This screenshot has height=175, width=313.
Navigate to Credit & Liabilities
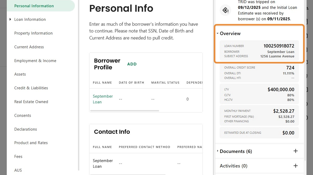[x=31, y=88]
